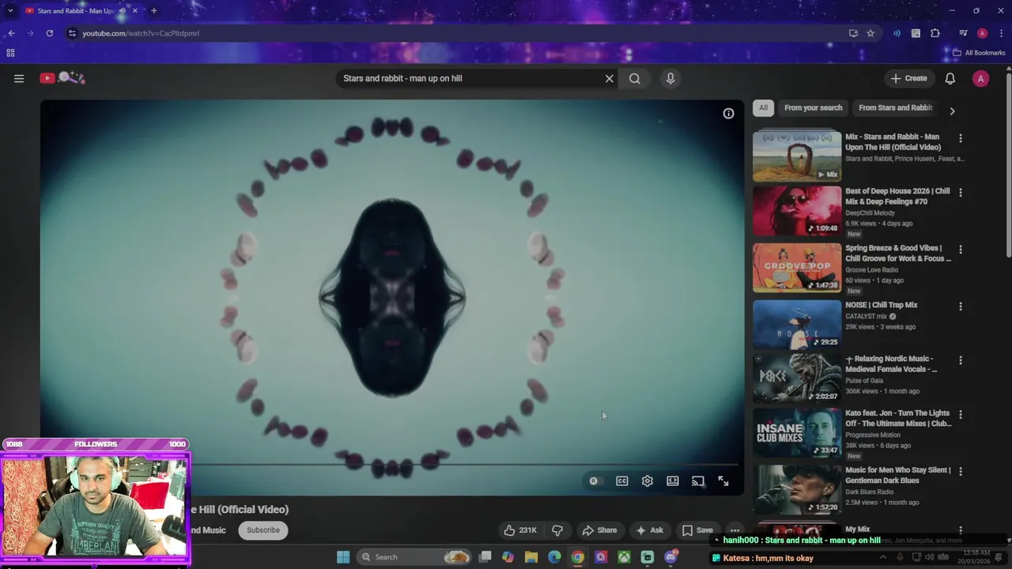Show next filter chips with arrow
Image resolution: width=1012 pixels, height=569 pixels.
coord(952,111)
